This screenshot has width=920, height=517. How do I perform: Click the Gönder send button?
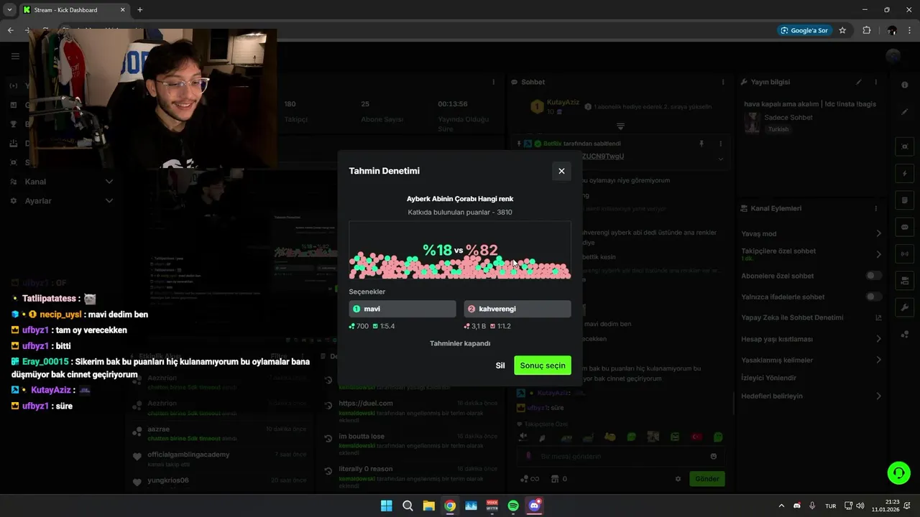707,479
